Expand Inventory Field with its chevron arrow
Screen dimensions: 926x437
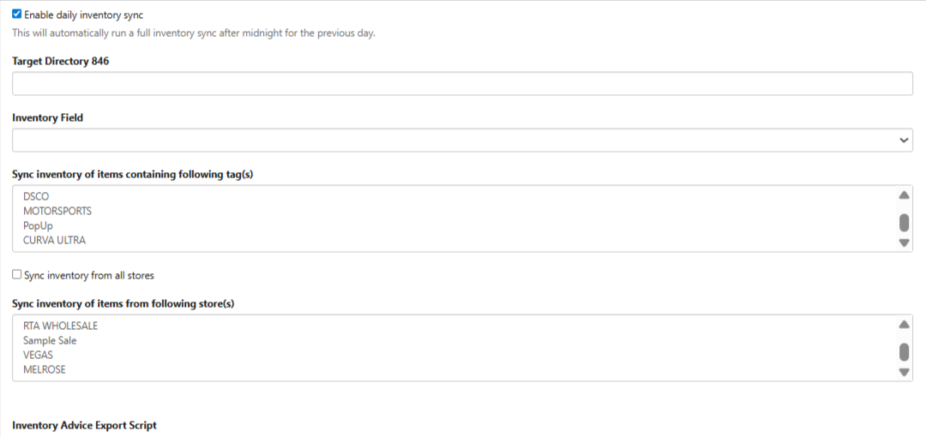tap(904, 141)
